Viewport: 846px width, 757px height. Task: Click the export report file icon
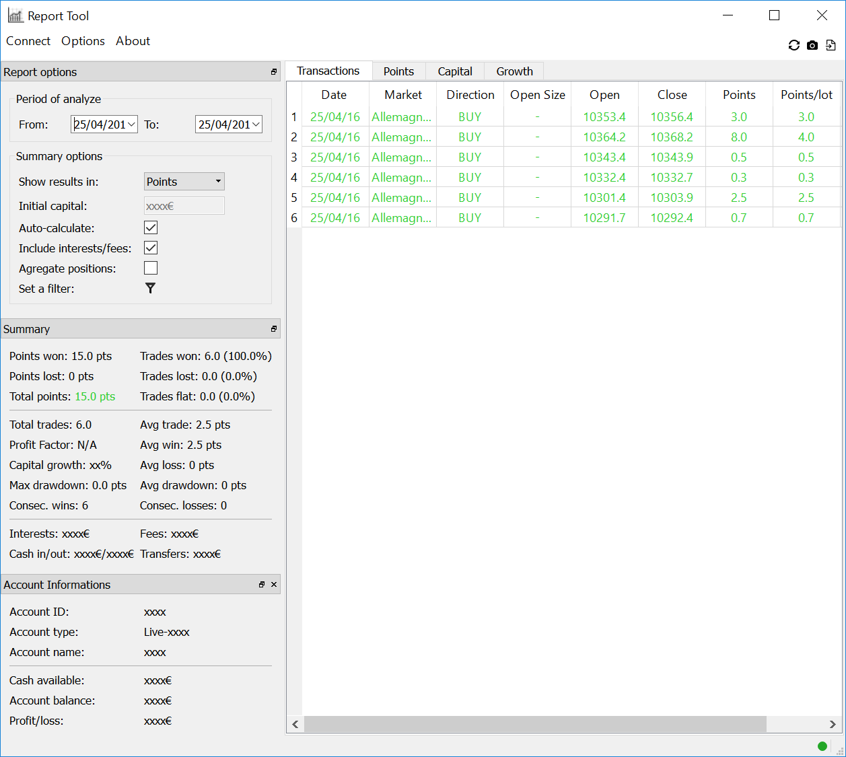coord(831,45)
